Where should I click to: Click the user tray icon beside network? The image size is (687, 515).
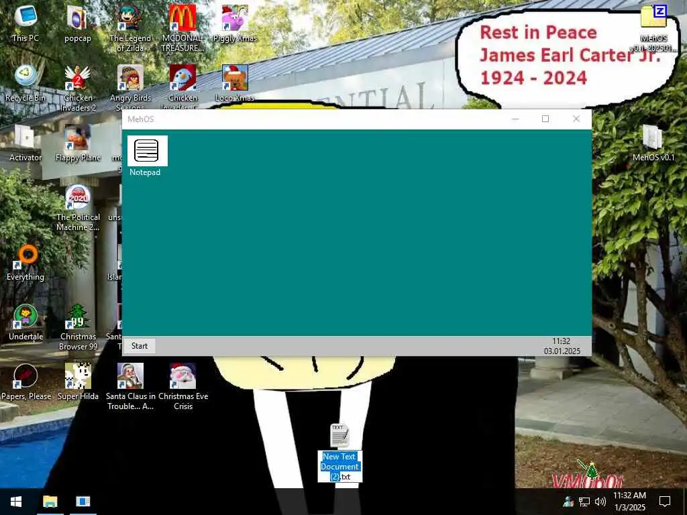pyautogui.click(x=568, y=502)
